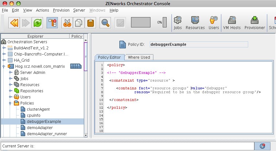The width and height of the screenshot is (276, 151).
Task: Click the Back double-arrow toolbar icon
Action: click(14, 23)
